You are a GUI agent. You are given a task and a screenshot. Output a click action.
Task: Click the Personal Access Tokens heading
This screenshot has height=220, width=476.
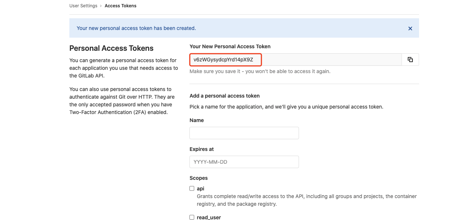[111, 48]
